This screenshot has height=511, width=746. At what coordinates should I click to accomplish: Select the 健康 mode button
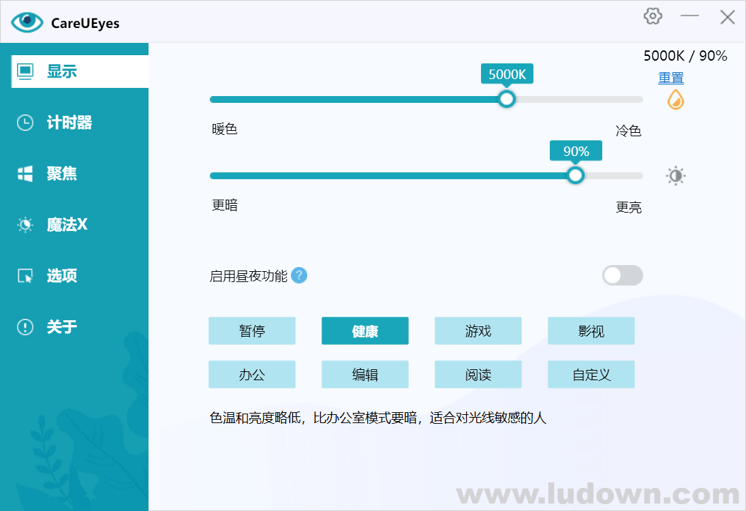click(365, 330)
